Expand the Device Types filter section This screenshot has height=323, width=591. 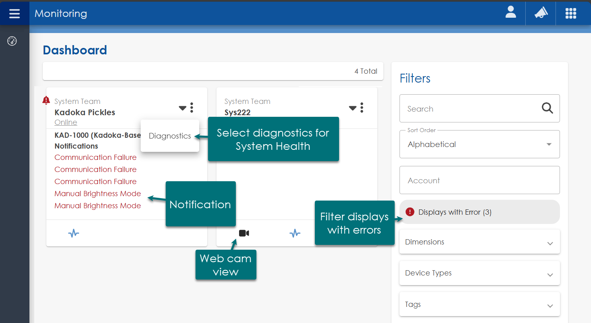pyautogui.click(x=479, y=273)
